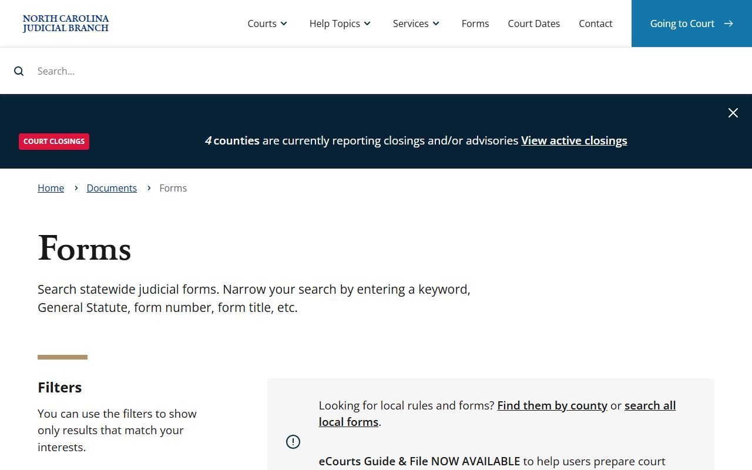Open the Contact page

pyautogui.click(x=595, y=23)
